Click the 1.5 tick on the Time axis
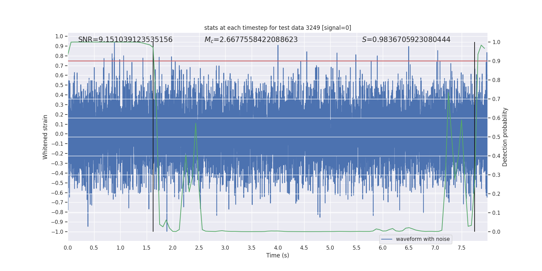 click(146, 248)
